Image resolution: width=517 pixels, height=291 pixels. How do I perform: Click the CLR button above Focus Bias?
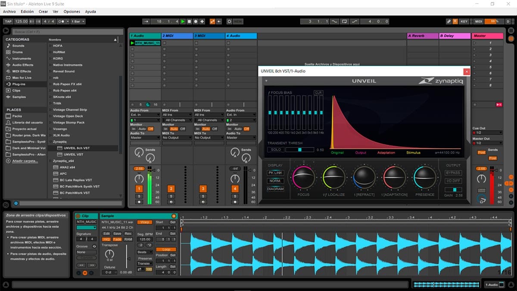pyautogui.click(x=318, y=93)
